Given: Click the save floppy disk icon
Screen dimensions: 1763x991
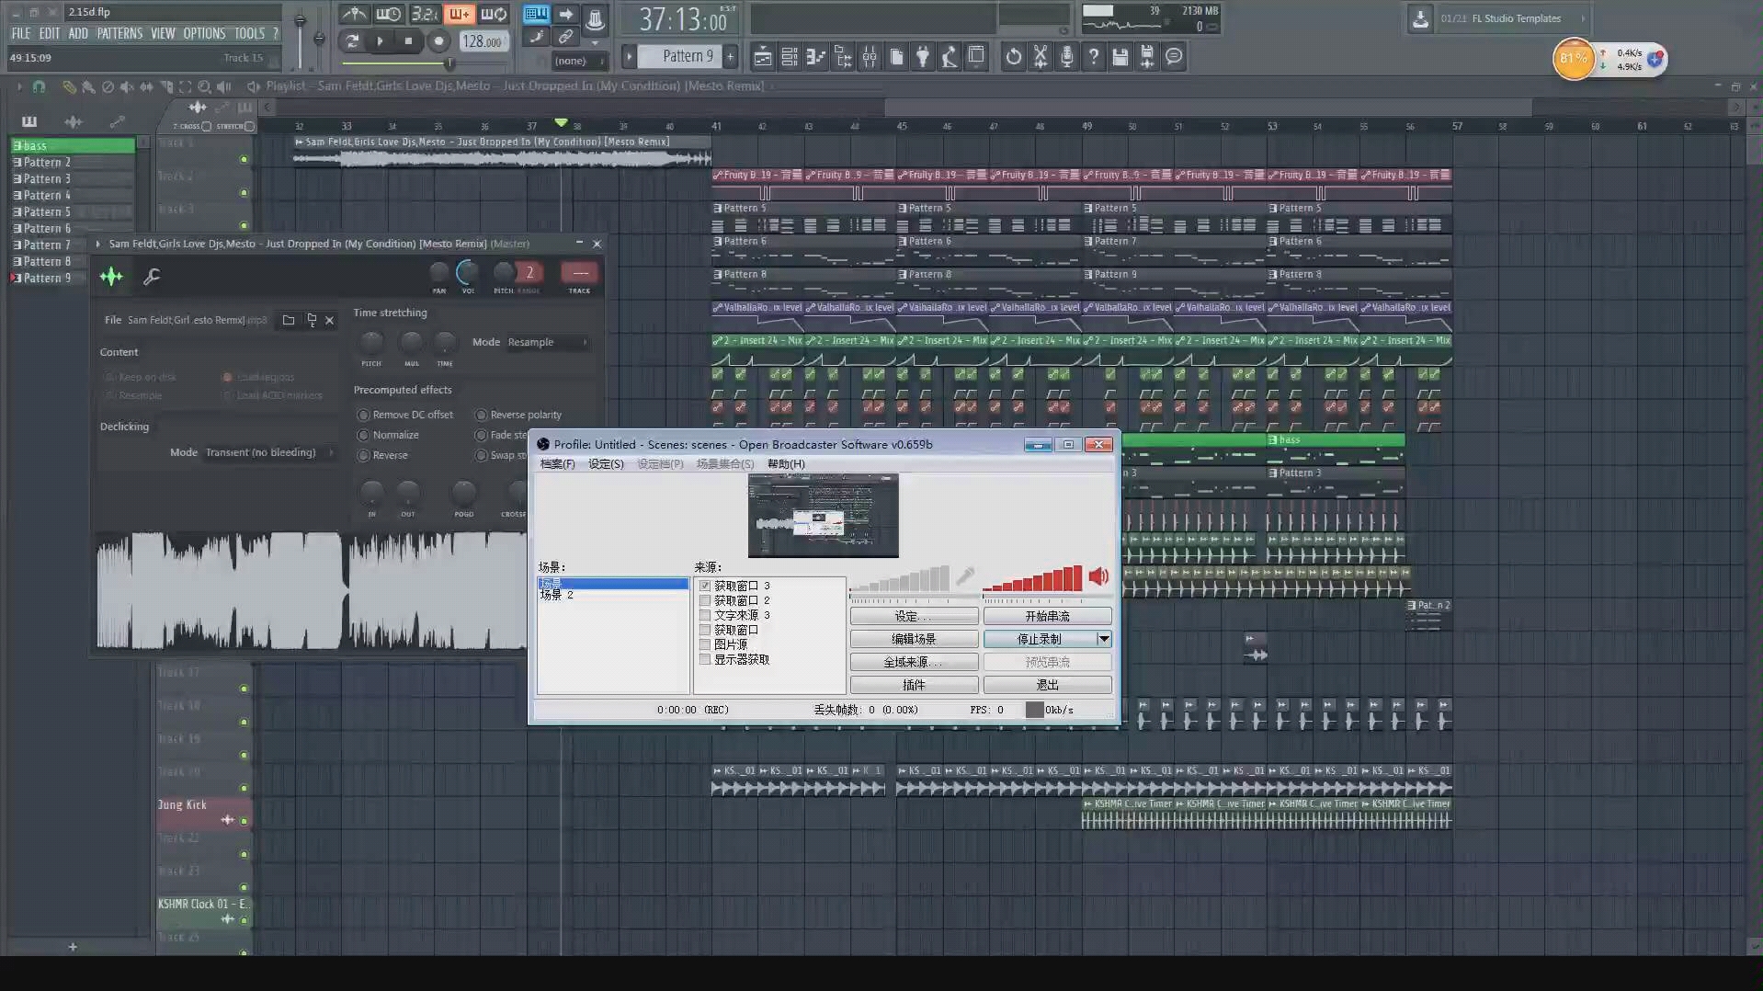Looking at the screenshot, I should (1120, 57).
